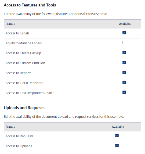Disable the Access to Custom Print Job checkbox
This screenshot has height=154, width=145.
tap(124, 62)
